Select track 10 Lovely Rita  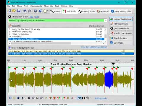56,37
